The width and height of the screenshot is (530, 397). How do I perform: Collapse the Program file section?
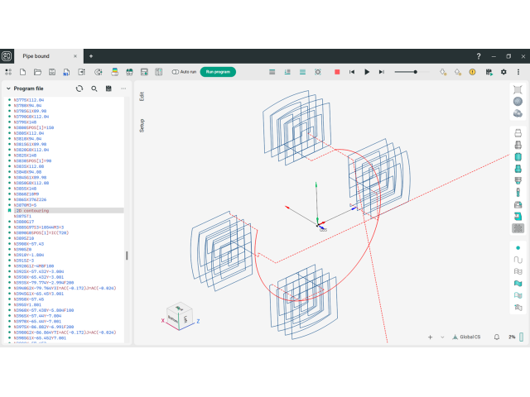[8, 88]
